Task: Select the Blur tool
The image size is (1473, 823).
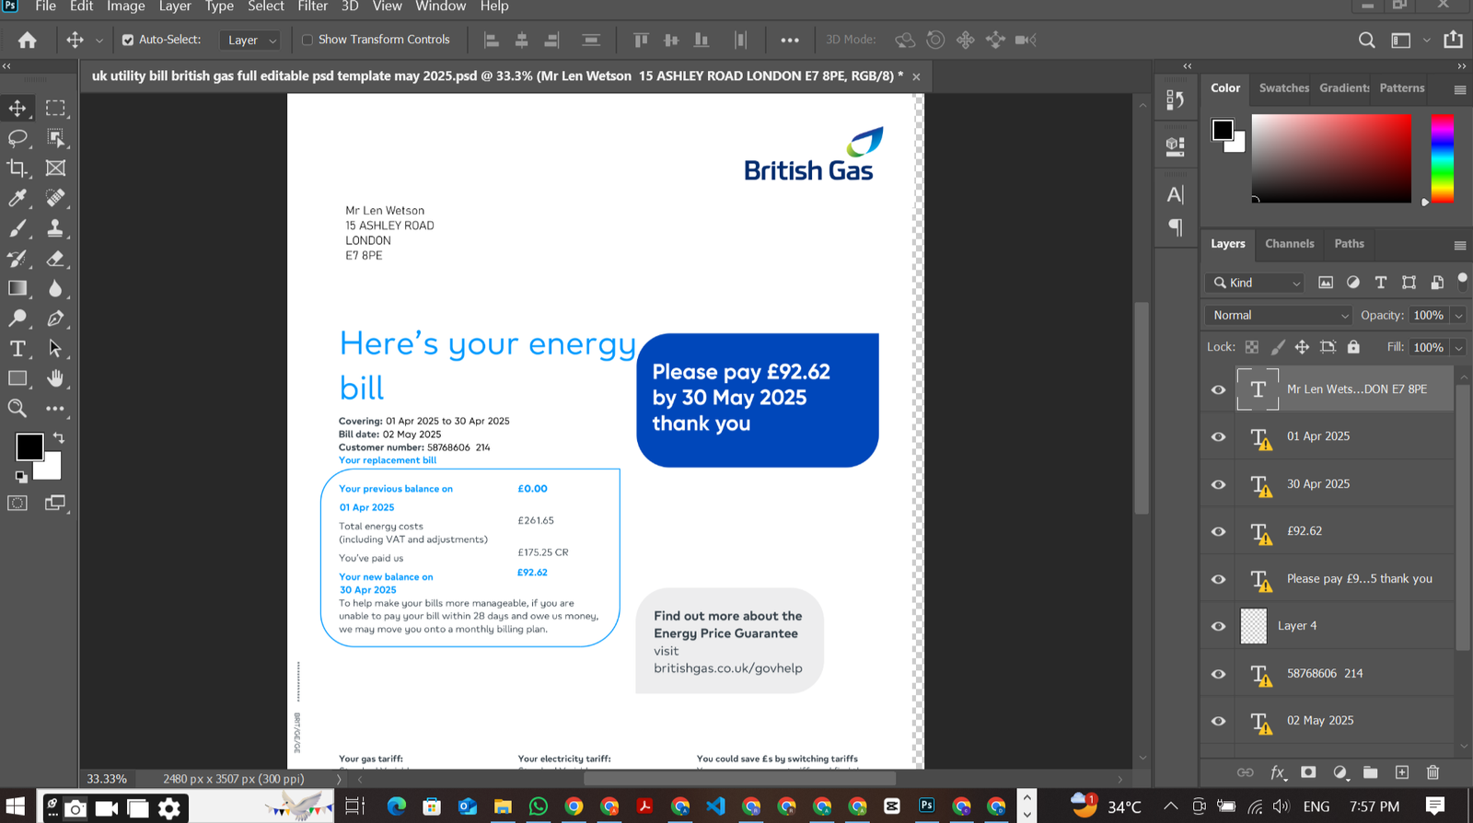Action: [55, 288]
